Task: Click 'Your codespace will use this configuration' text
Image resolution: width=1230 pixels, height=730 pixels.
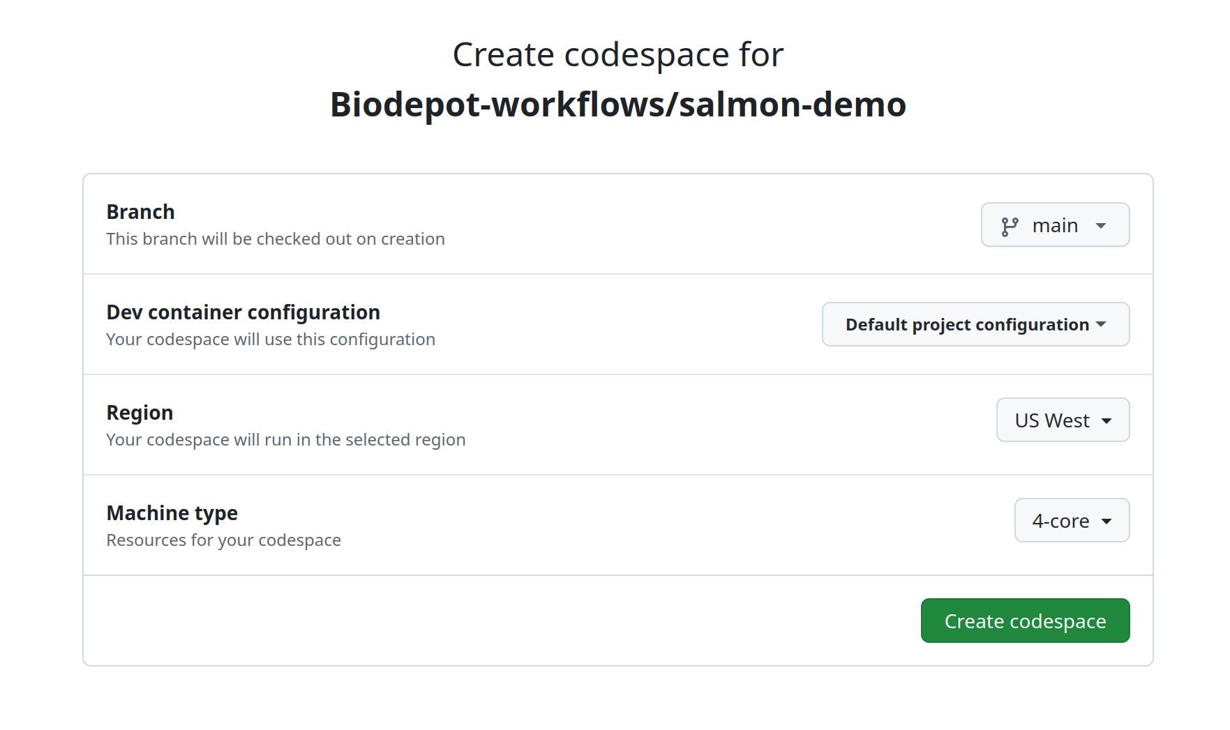Action: [x=270, y=339]
